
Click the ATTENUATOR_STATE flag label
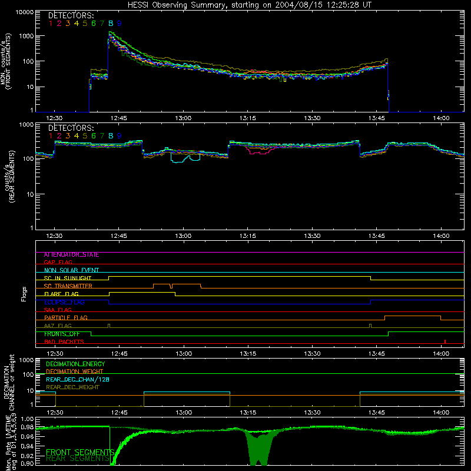click(x=71, y=255)
